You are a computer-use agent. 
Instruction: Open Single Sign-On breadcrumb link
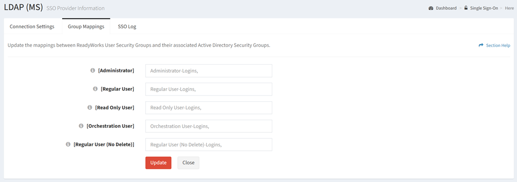pyautogui.click(x=484, y=8)
